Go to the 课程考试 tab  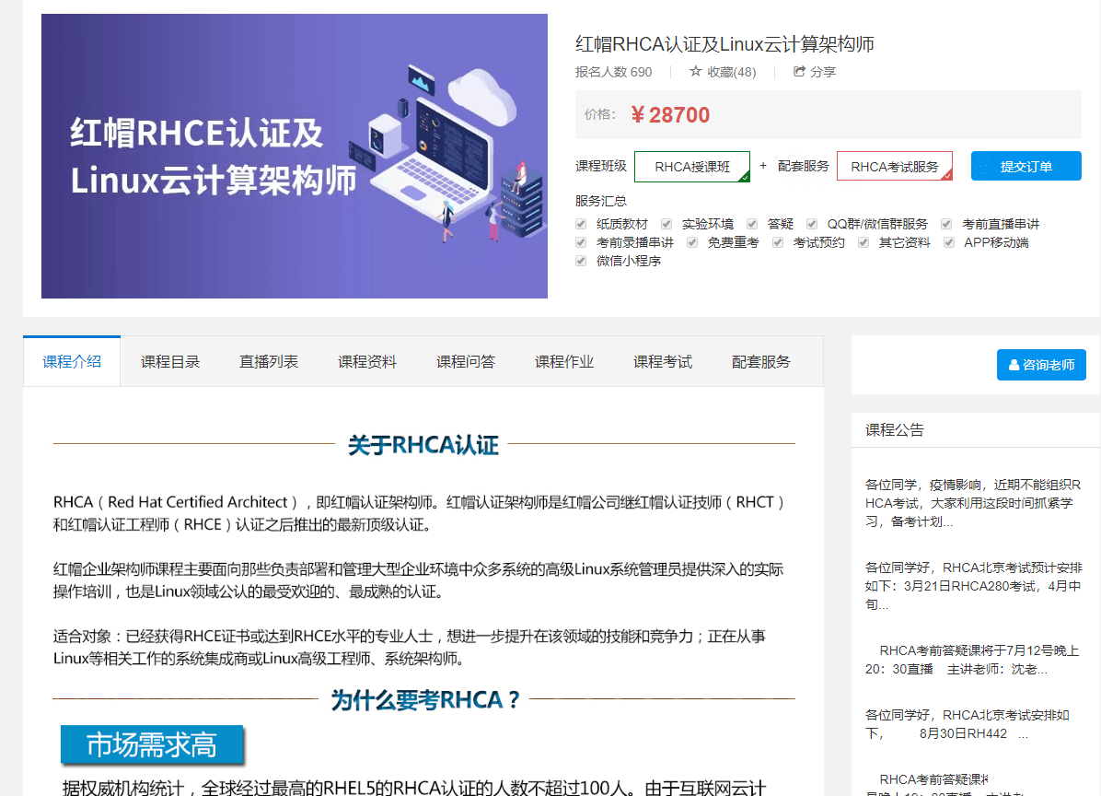[x=663, y=362]
